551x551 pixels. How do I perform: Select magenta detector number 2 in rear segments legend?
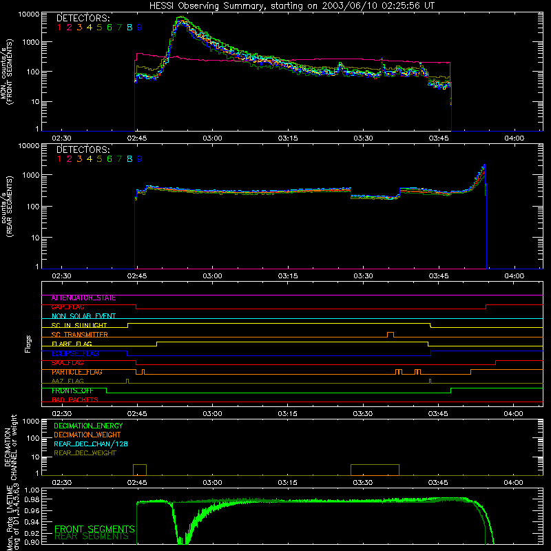tap(70, 159)
